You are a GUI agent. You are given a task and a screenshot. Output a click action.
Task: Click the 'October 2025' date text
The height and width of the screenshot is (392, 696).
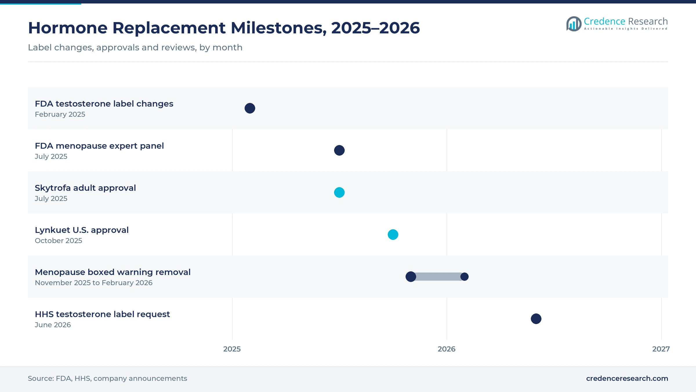tap(58, 241)
